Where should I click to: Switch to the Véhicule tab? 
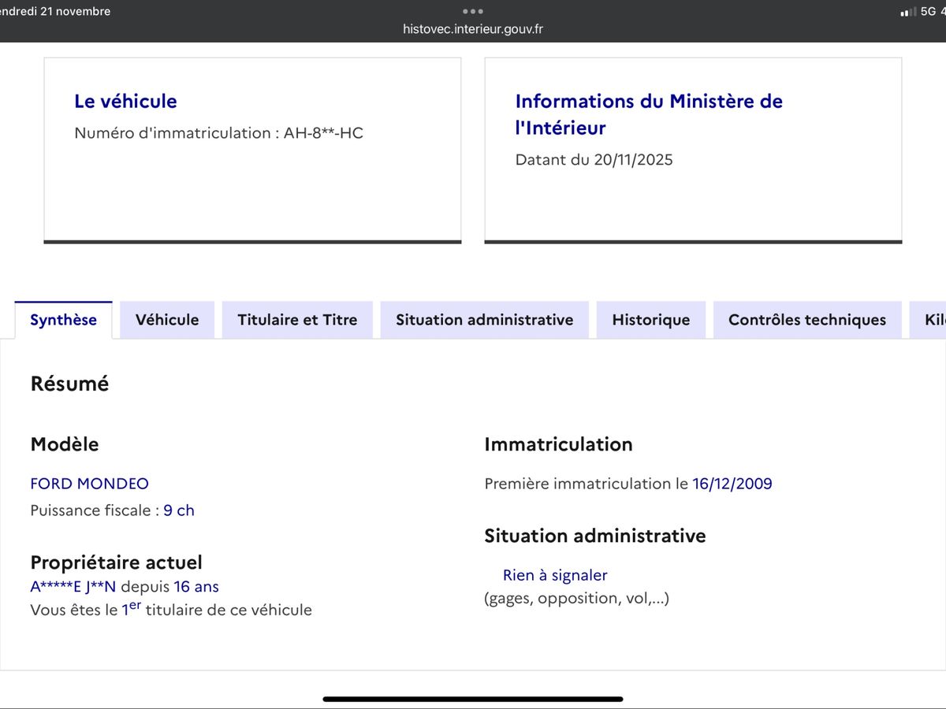[x=167, y=320]
